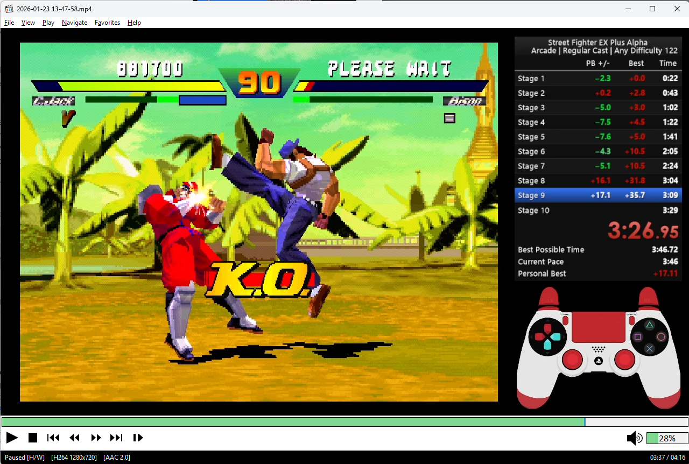The width and height of the screenshot is (689, 464).
Task: Click the 'Personal Best' label
Action: [542, 273]
